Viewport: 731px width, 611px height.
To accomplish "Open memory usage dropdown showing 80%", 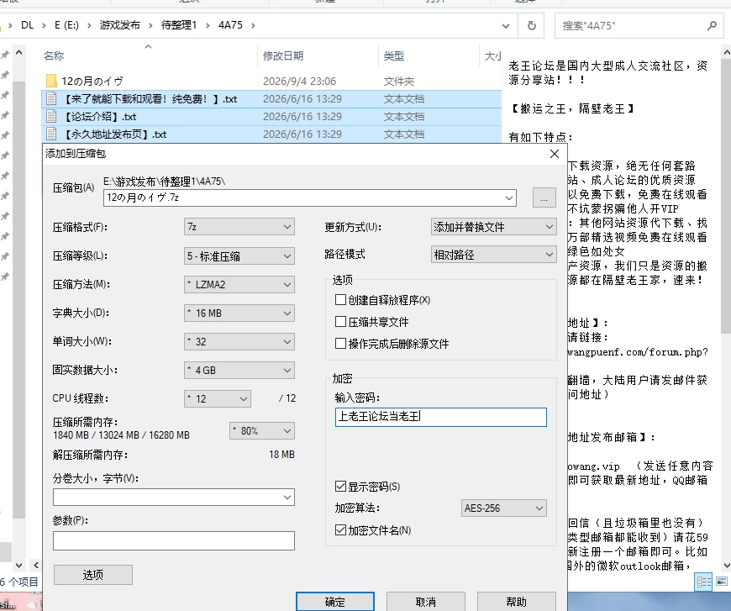I will pos(262,430).
